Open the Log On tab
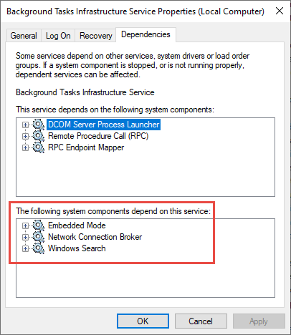Image resolution: width=291 pixels, height=335 pixels. tap(58, 36)
